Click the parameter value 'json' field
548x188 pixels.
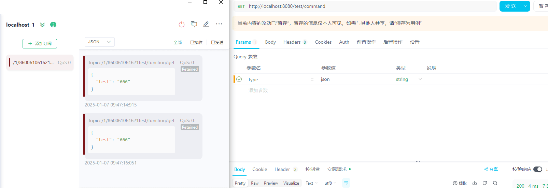click(x=355, y=79)
